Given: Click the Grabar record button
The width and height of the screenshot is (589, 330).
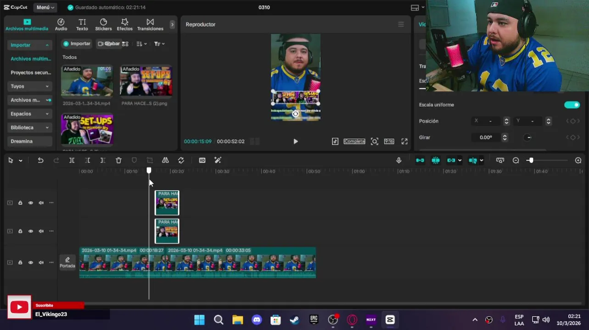Looking at the screenshot, I should 109,44.
